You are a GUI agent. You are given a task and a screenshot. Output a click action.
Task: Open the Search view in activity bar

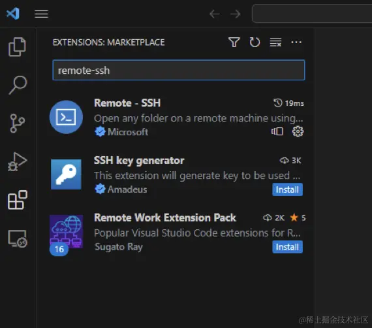point(18,85)
